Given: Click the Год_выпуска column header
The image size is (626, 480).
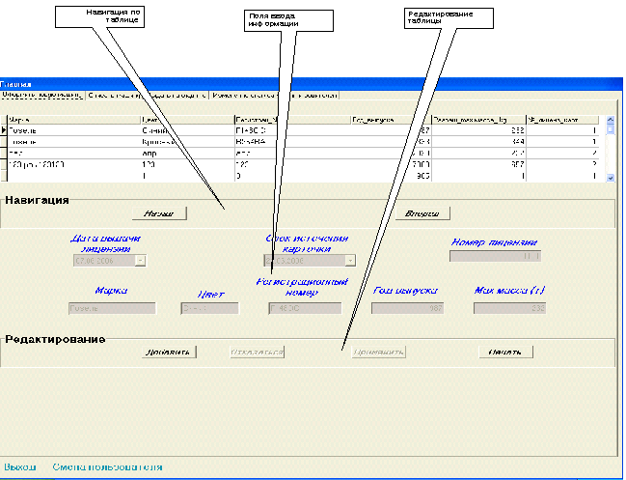Looking at the screenshot, I should 392,120.
